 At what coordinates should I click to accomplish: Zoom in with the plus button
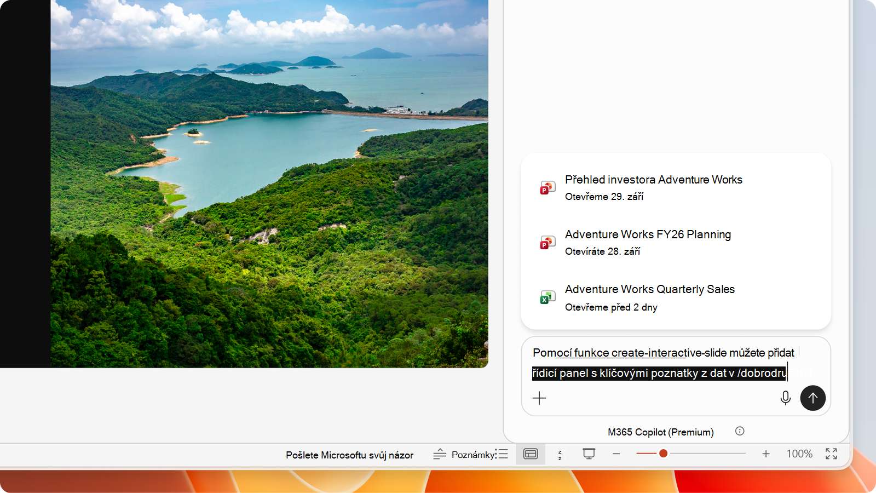coord(766,454)
